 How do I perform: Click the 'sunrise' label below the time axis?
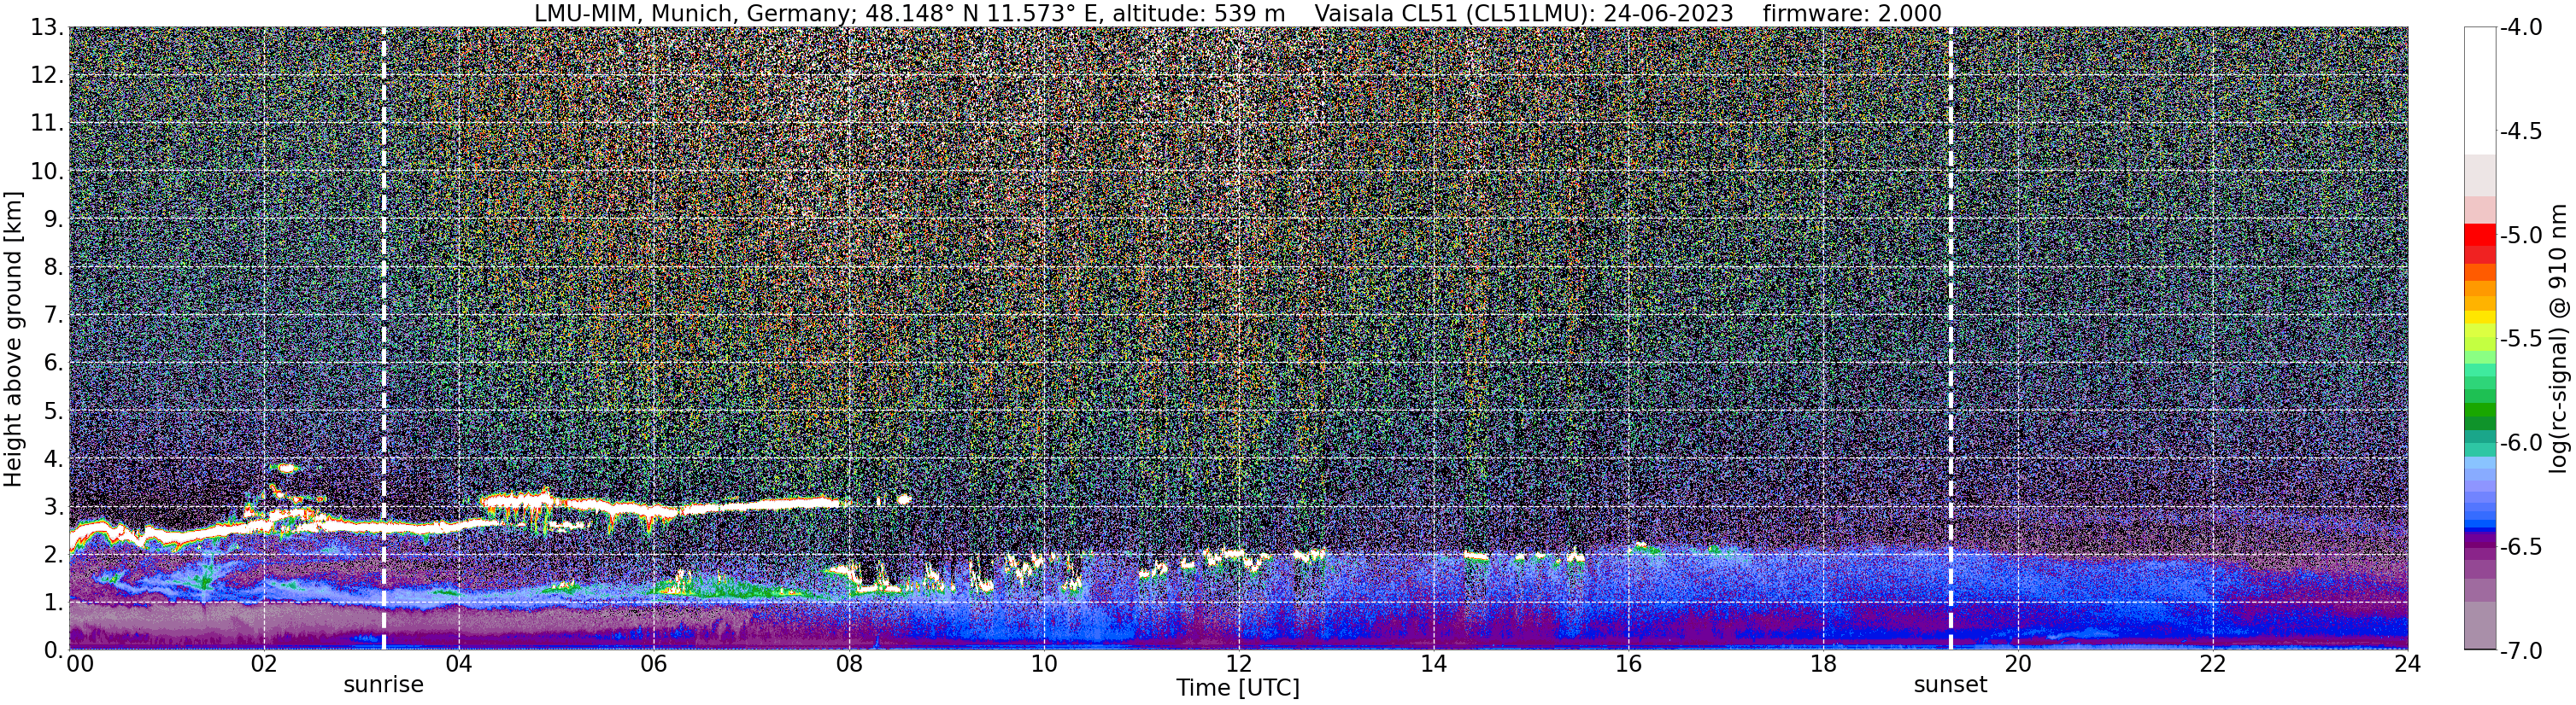pos(383,685)
